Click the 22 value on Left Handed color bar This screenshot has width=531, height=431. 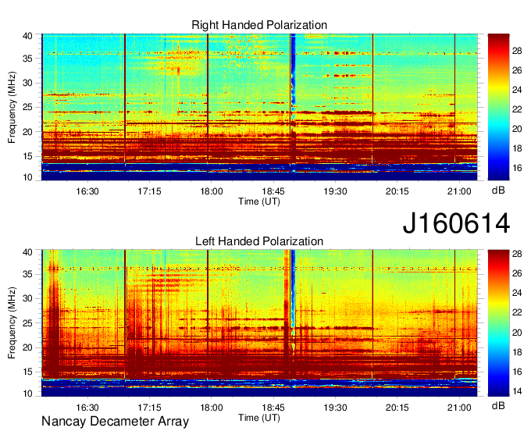coord(517,312)
